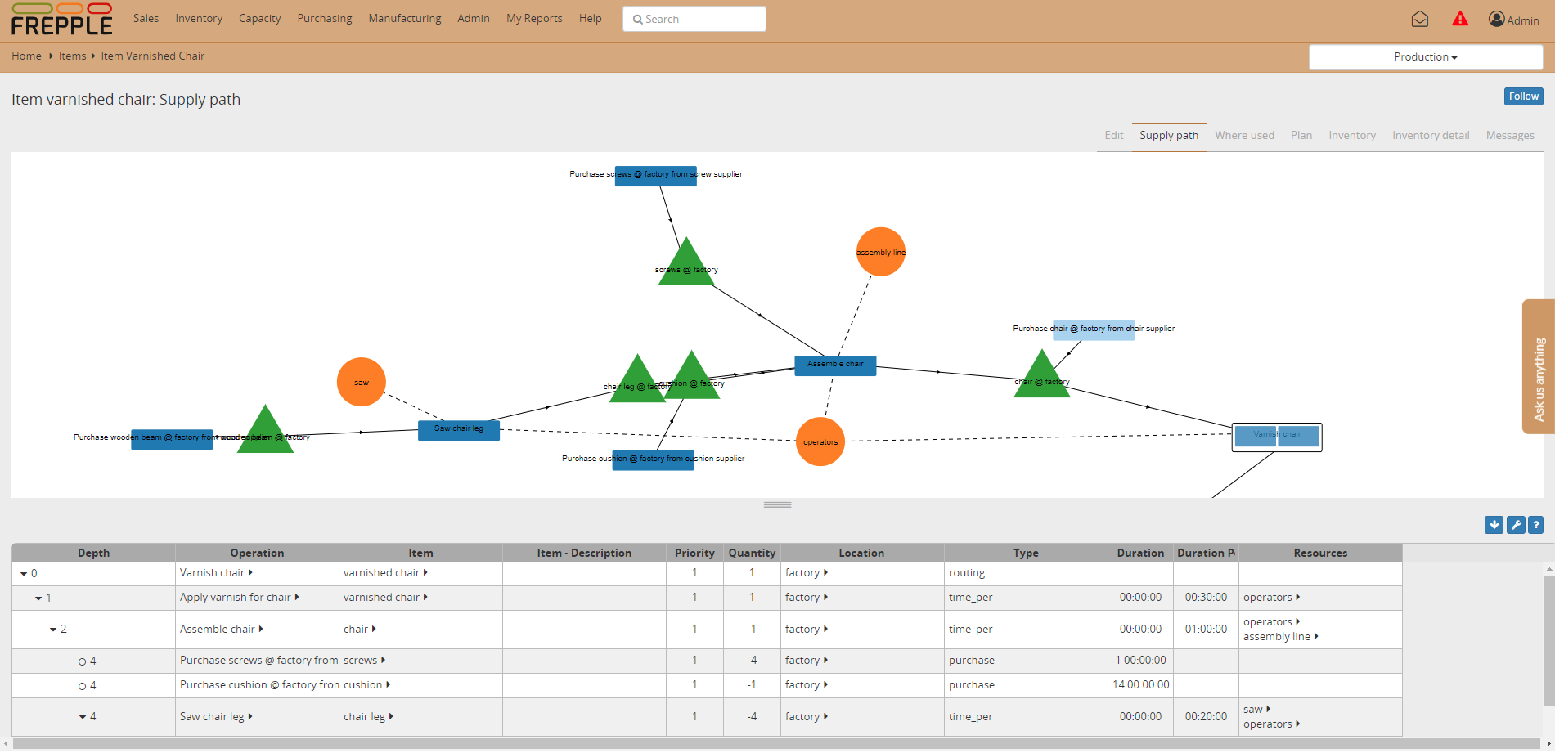Image resolution: width=1555 pixels, height=753 pixels.
Task: Open the Production scenario dropdown
Action: click(x=1425, y=57)
